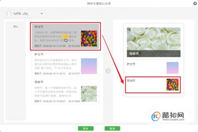The image size is (198, 132).
Task: Select the 默认 group in the sidebar
Action: click(x=16, y=27)
